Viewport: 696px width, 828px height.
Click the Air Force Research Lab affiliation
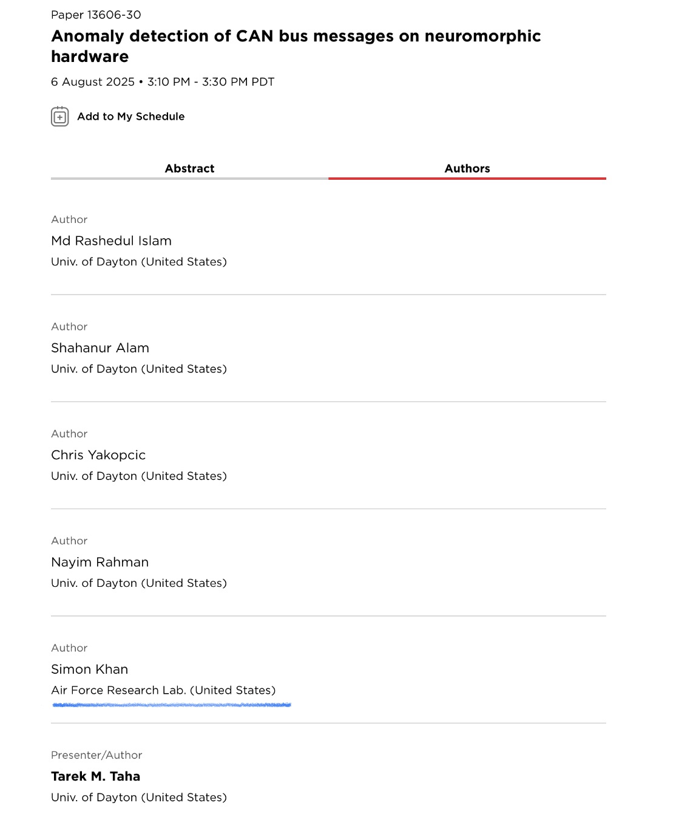click(163, 691)
